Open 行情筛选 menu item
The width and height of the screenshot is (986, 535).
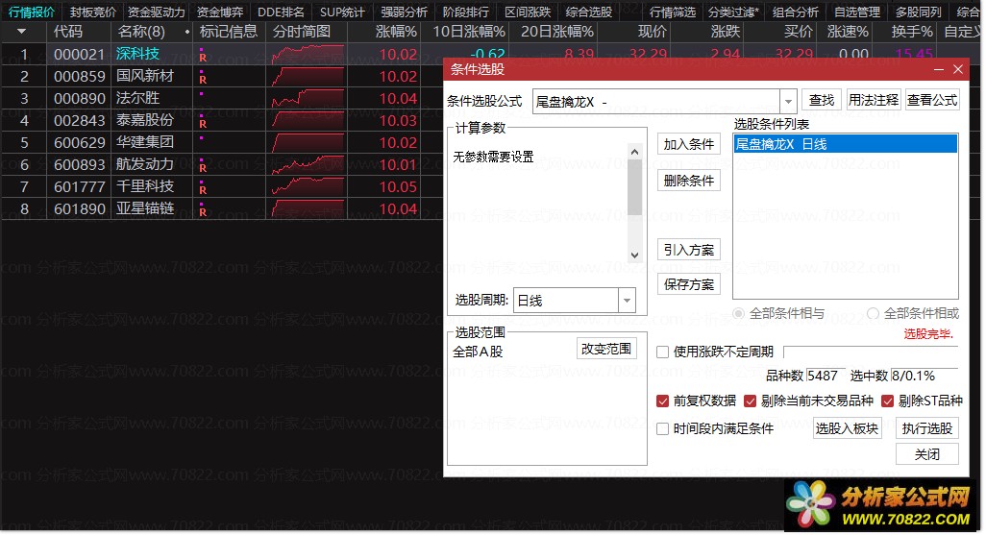[672, 12]
